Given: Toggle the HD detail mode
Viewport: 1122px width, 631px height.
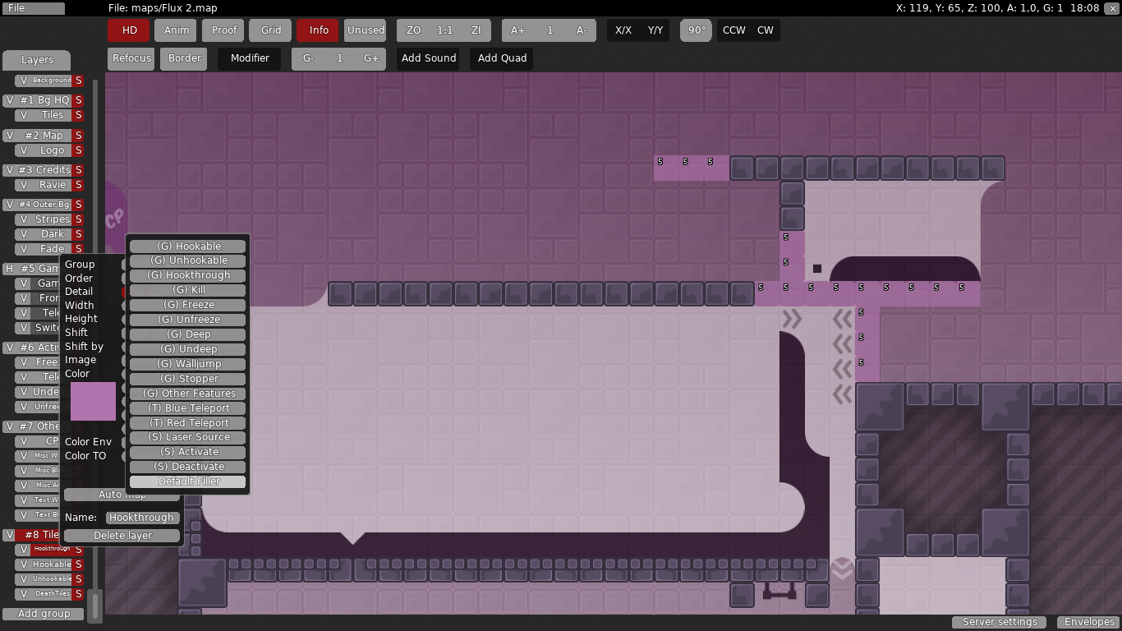Looking at the screenshot, I should point(129,30).
